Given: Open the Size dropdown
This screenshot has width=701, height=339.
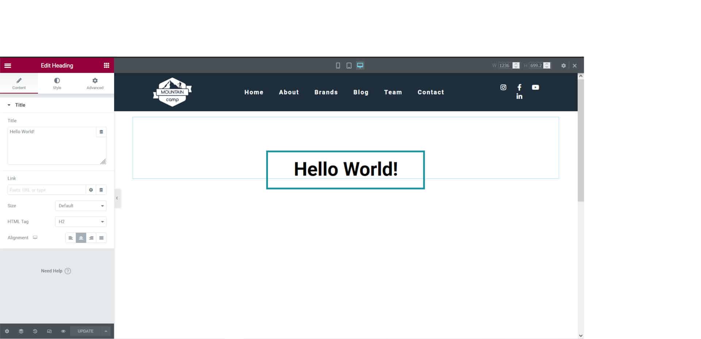Looking at the screenshot, I should 81,206.
